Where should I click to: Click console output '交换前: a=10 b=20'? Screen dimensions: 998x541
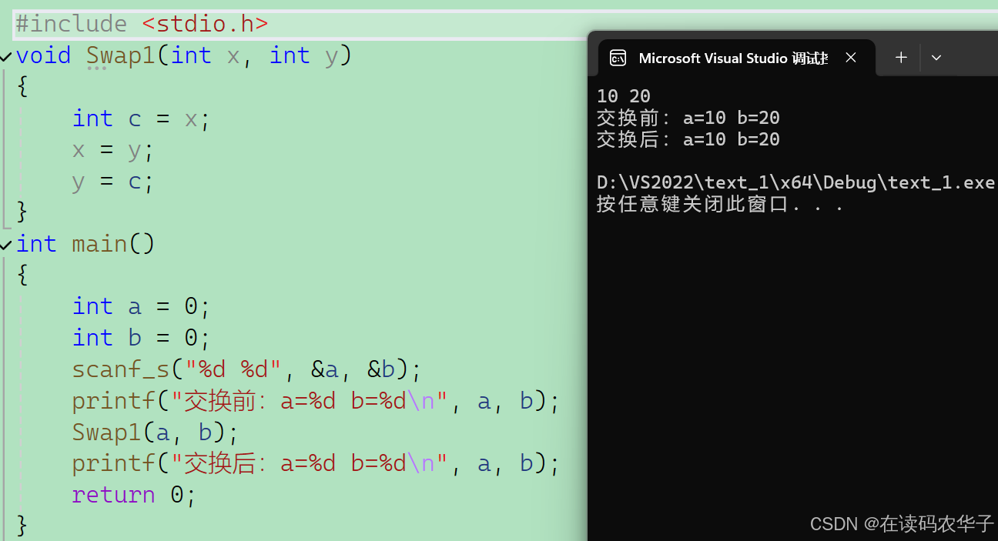pos(688,118)
